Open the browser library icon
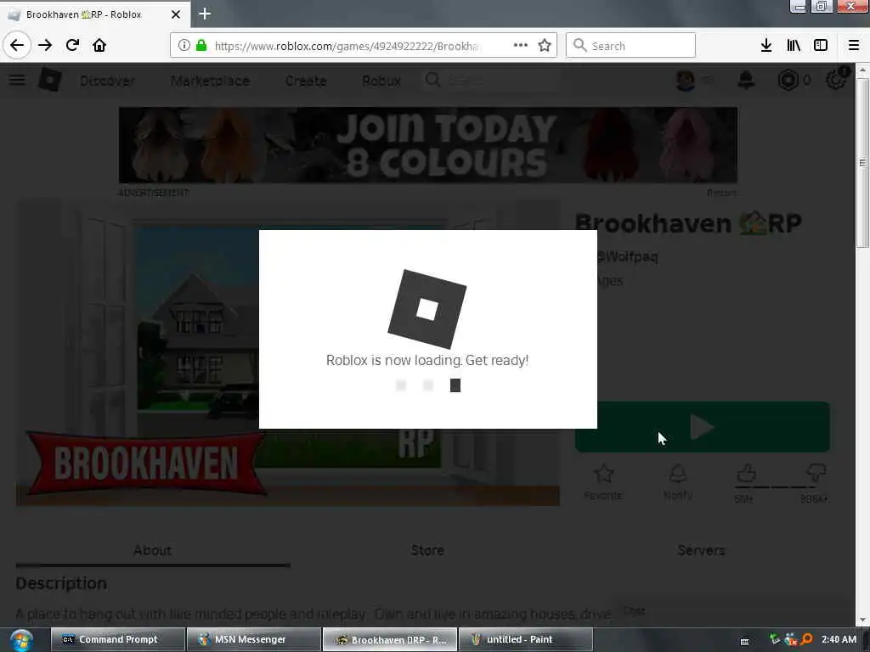The width and height of the screenshot is (870, 652). (794, 45)
